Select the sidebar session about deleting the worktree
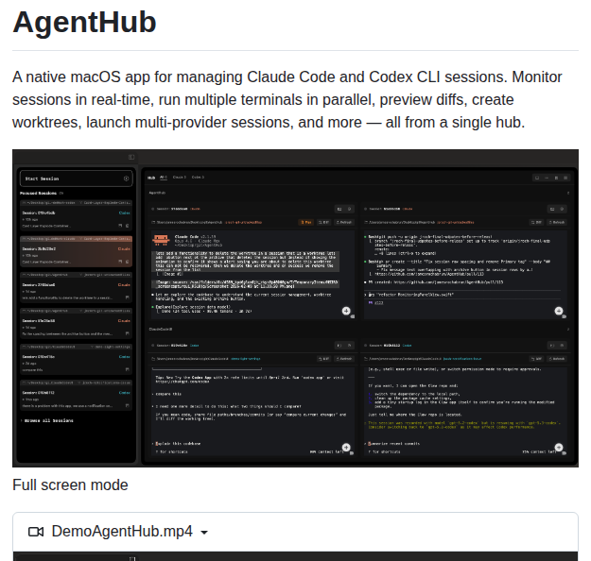591x561 pixels. coord(77,287)
